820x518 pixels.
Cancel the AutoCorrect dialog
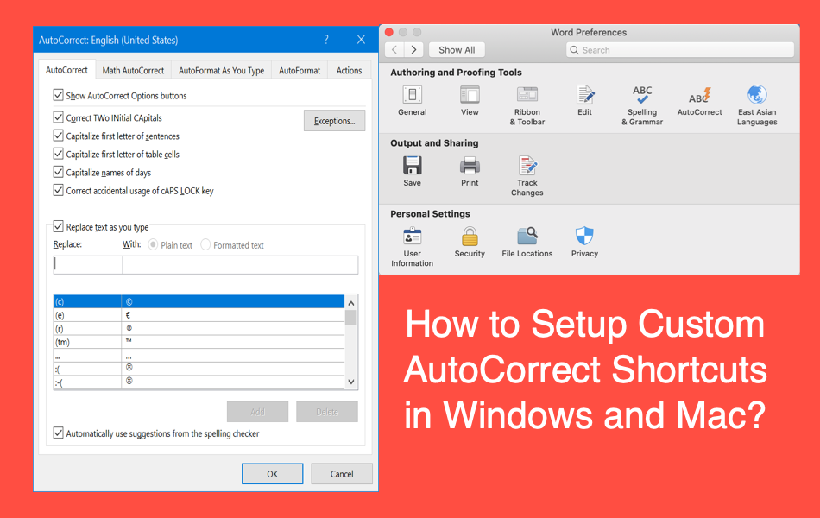[342, 473]
